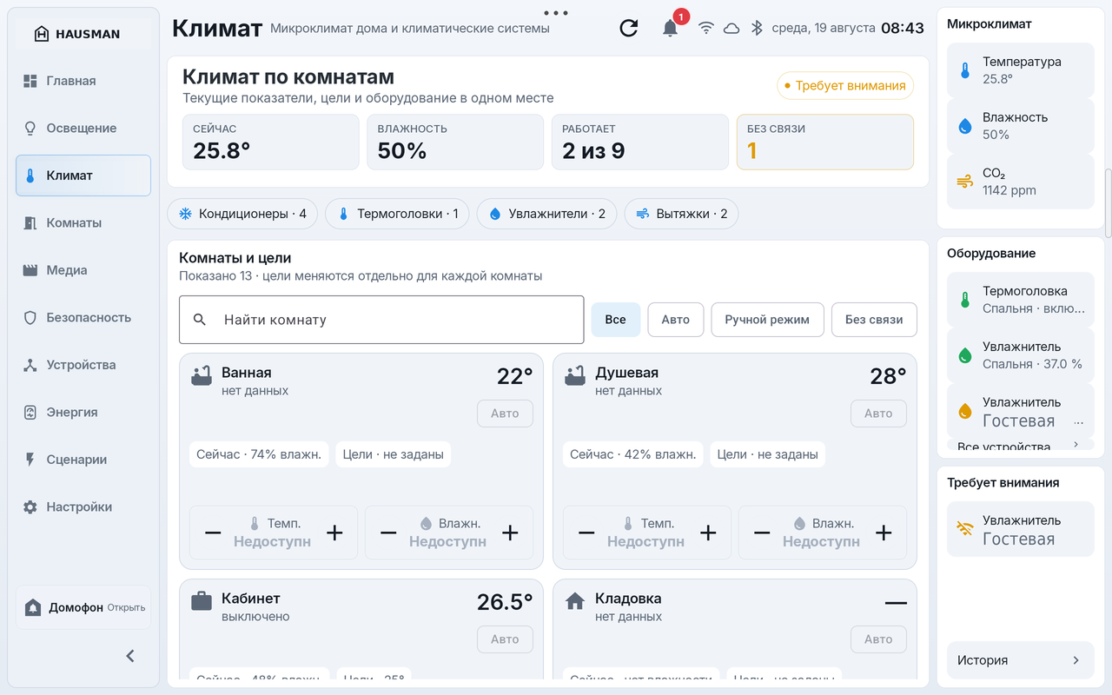1112x695 pixels.
Task: Open the three-dot menu at top center
Action: click(555, 13)
